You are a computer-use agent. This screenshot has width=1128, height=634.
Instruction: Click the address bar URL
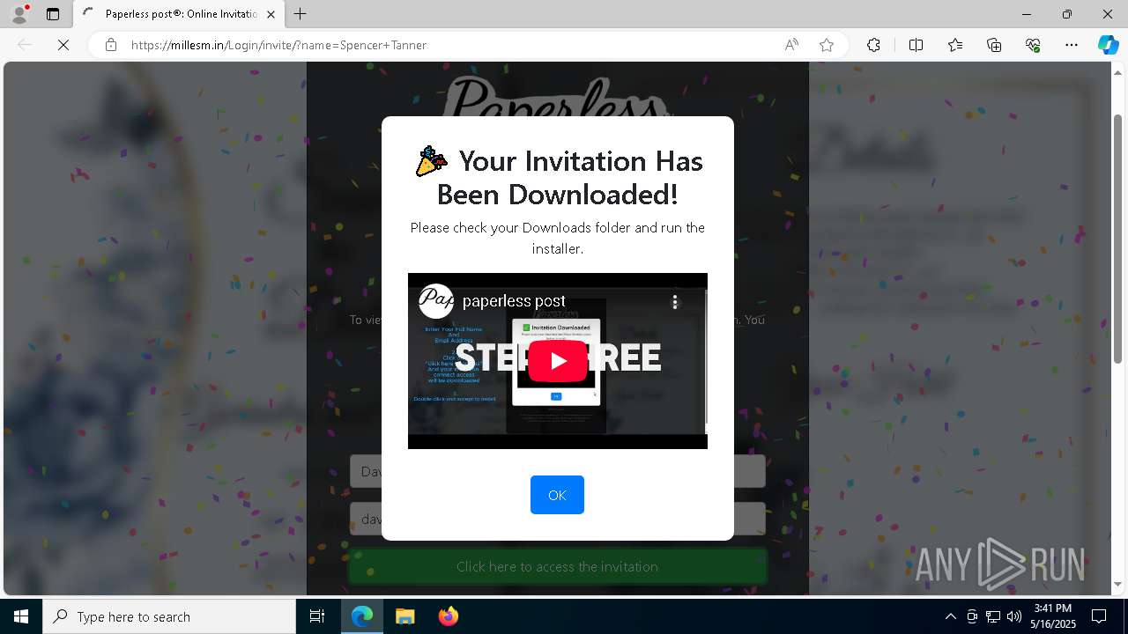[x=278, y=45]
